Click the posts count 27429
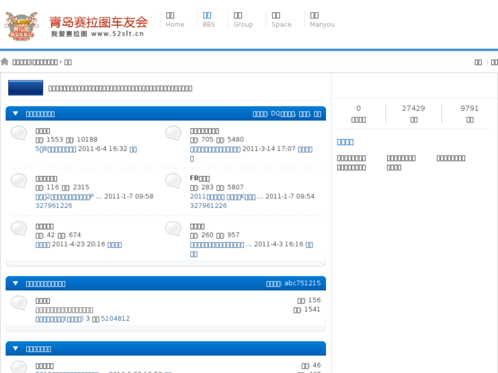Screen dimensions: 498x373 [x=414, y=109]
